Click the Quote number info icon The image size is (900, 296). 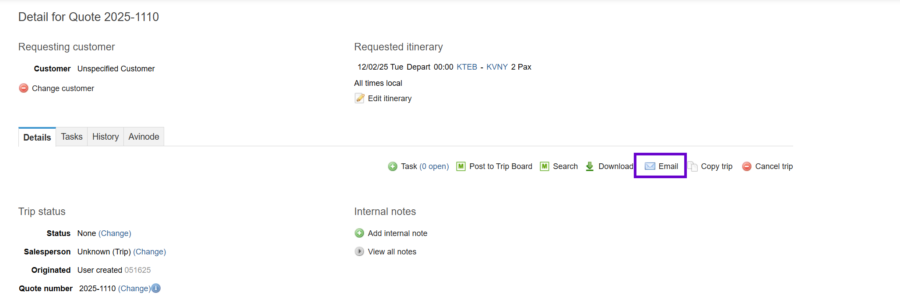(156, 288)
